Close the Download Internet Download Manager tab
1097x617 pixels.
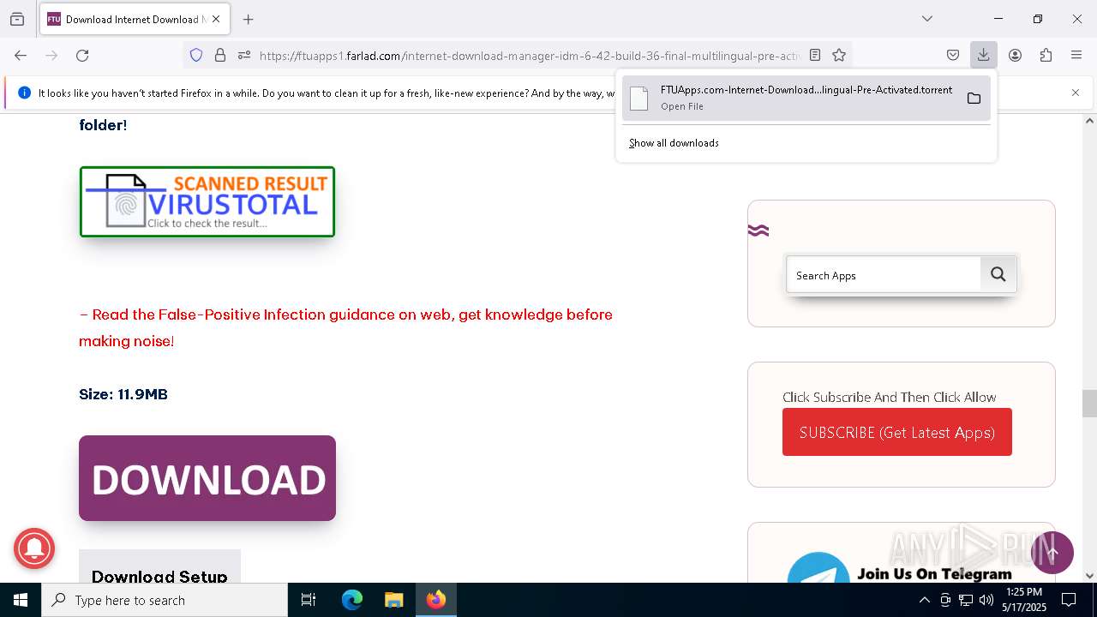pos(216,19)
